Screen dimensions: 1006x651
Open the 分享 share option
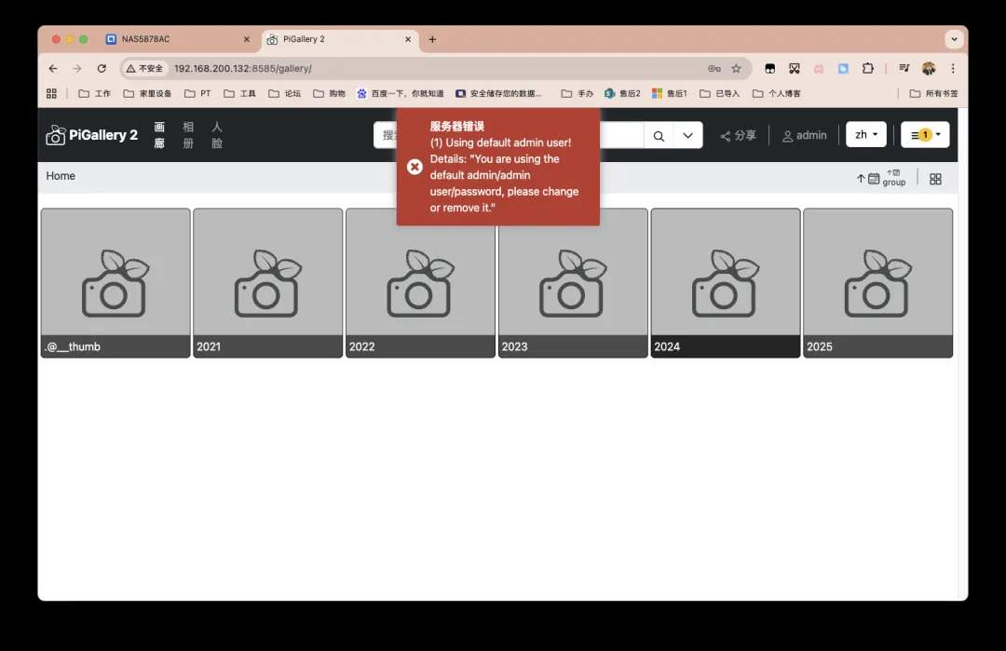(x=738, y=136)
